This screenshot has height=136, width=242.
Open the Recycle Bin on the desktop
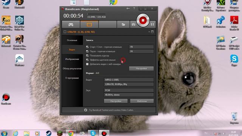[234, 118]
